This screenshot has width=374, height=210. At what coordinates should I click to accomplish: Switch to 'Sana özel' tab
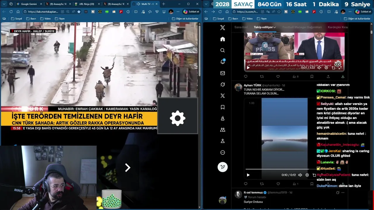pyautogui.click(x=241, y=27)
